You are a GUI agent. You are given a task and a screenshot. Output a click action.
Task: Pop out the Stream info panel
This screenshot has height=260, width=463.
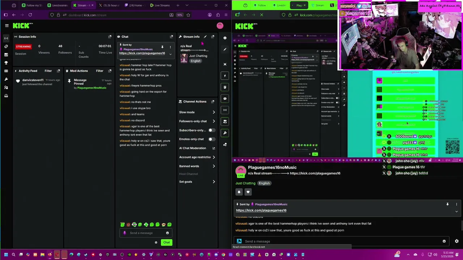[213, 36]
